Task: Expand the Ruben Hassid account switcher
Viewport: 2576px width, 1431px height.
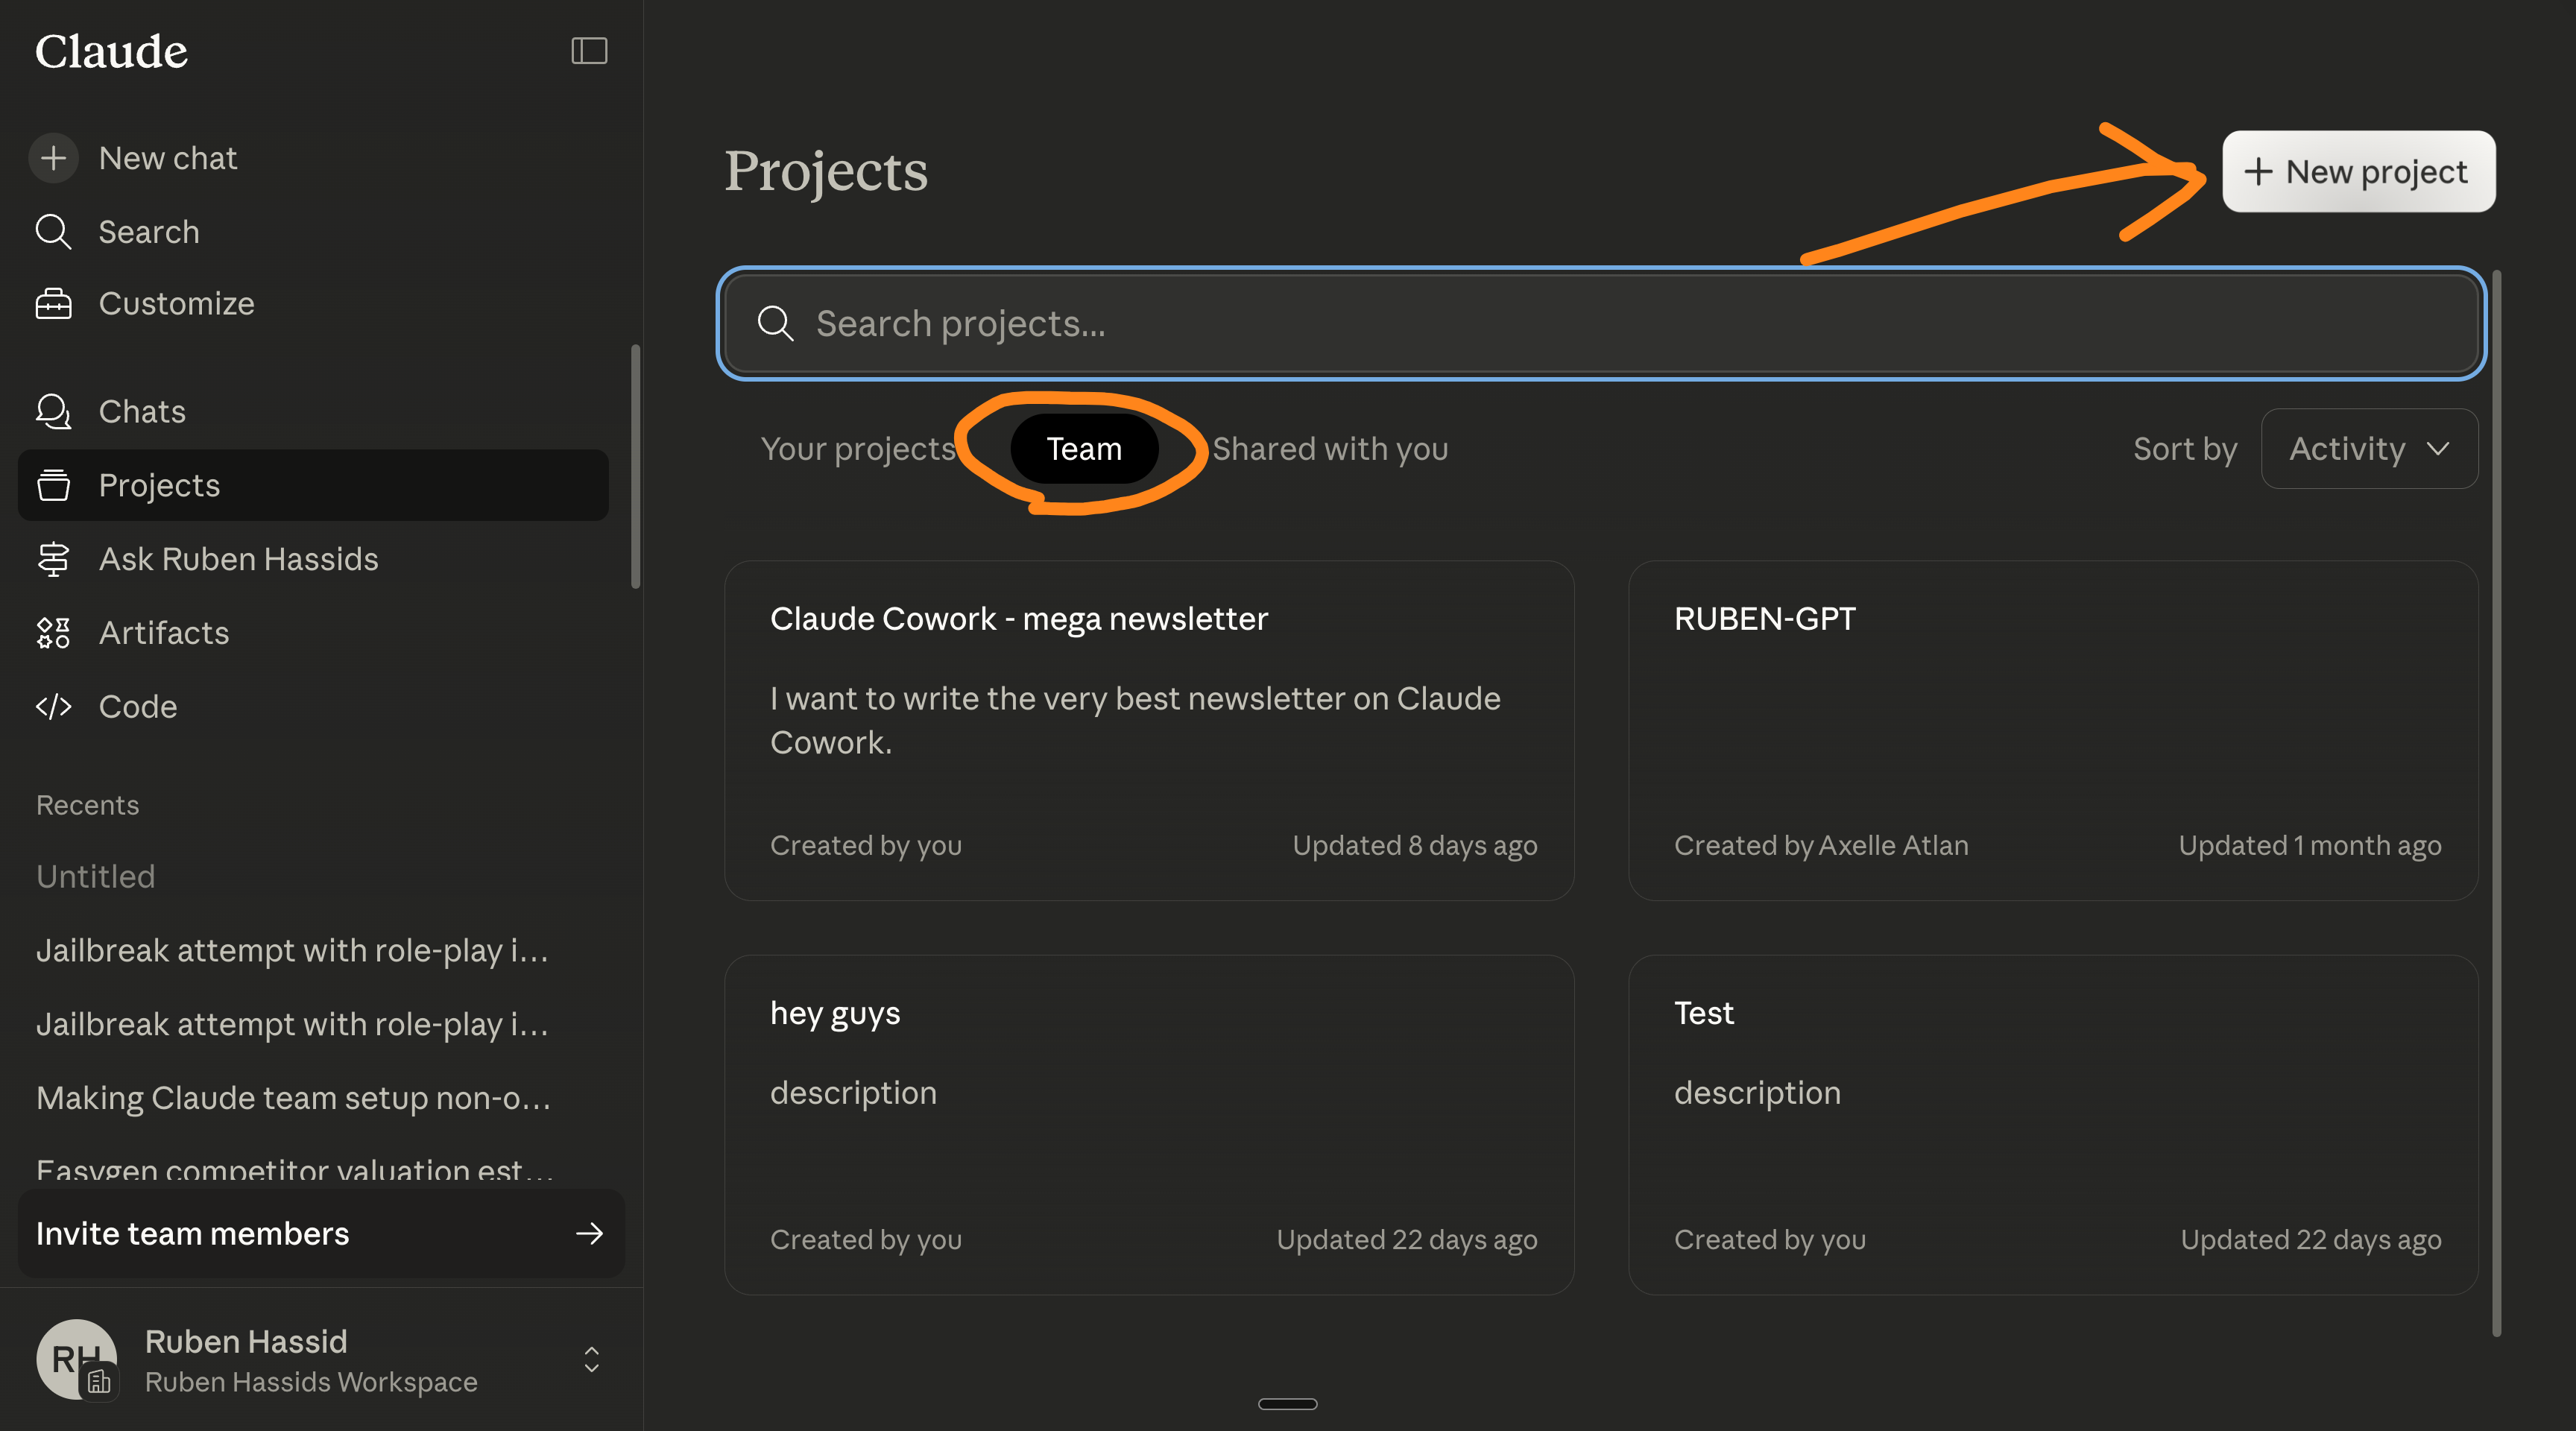Action: pyautogui.click(x=591, y=1360)
